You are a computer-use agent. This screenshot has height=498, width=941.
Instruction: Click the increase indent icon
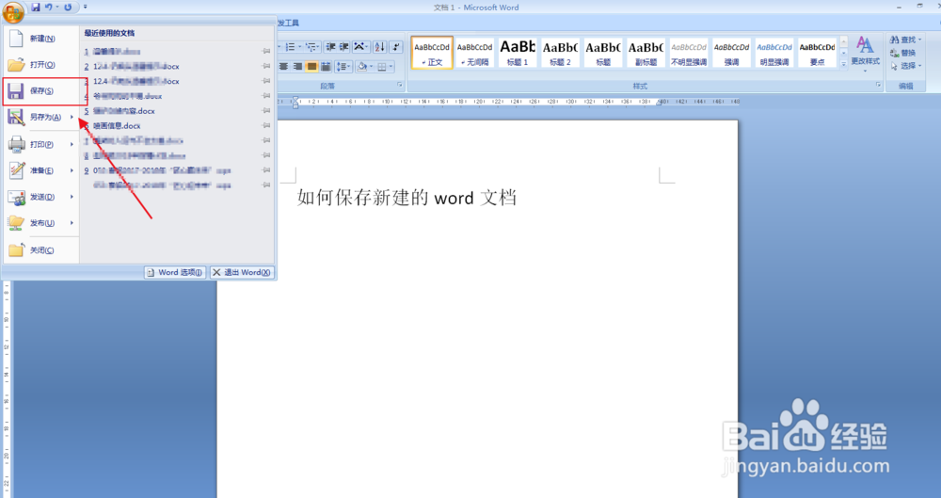343,47
